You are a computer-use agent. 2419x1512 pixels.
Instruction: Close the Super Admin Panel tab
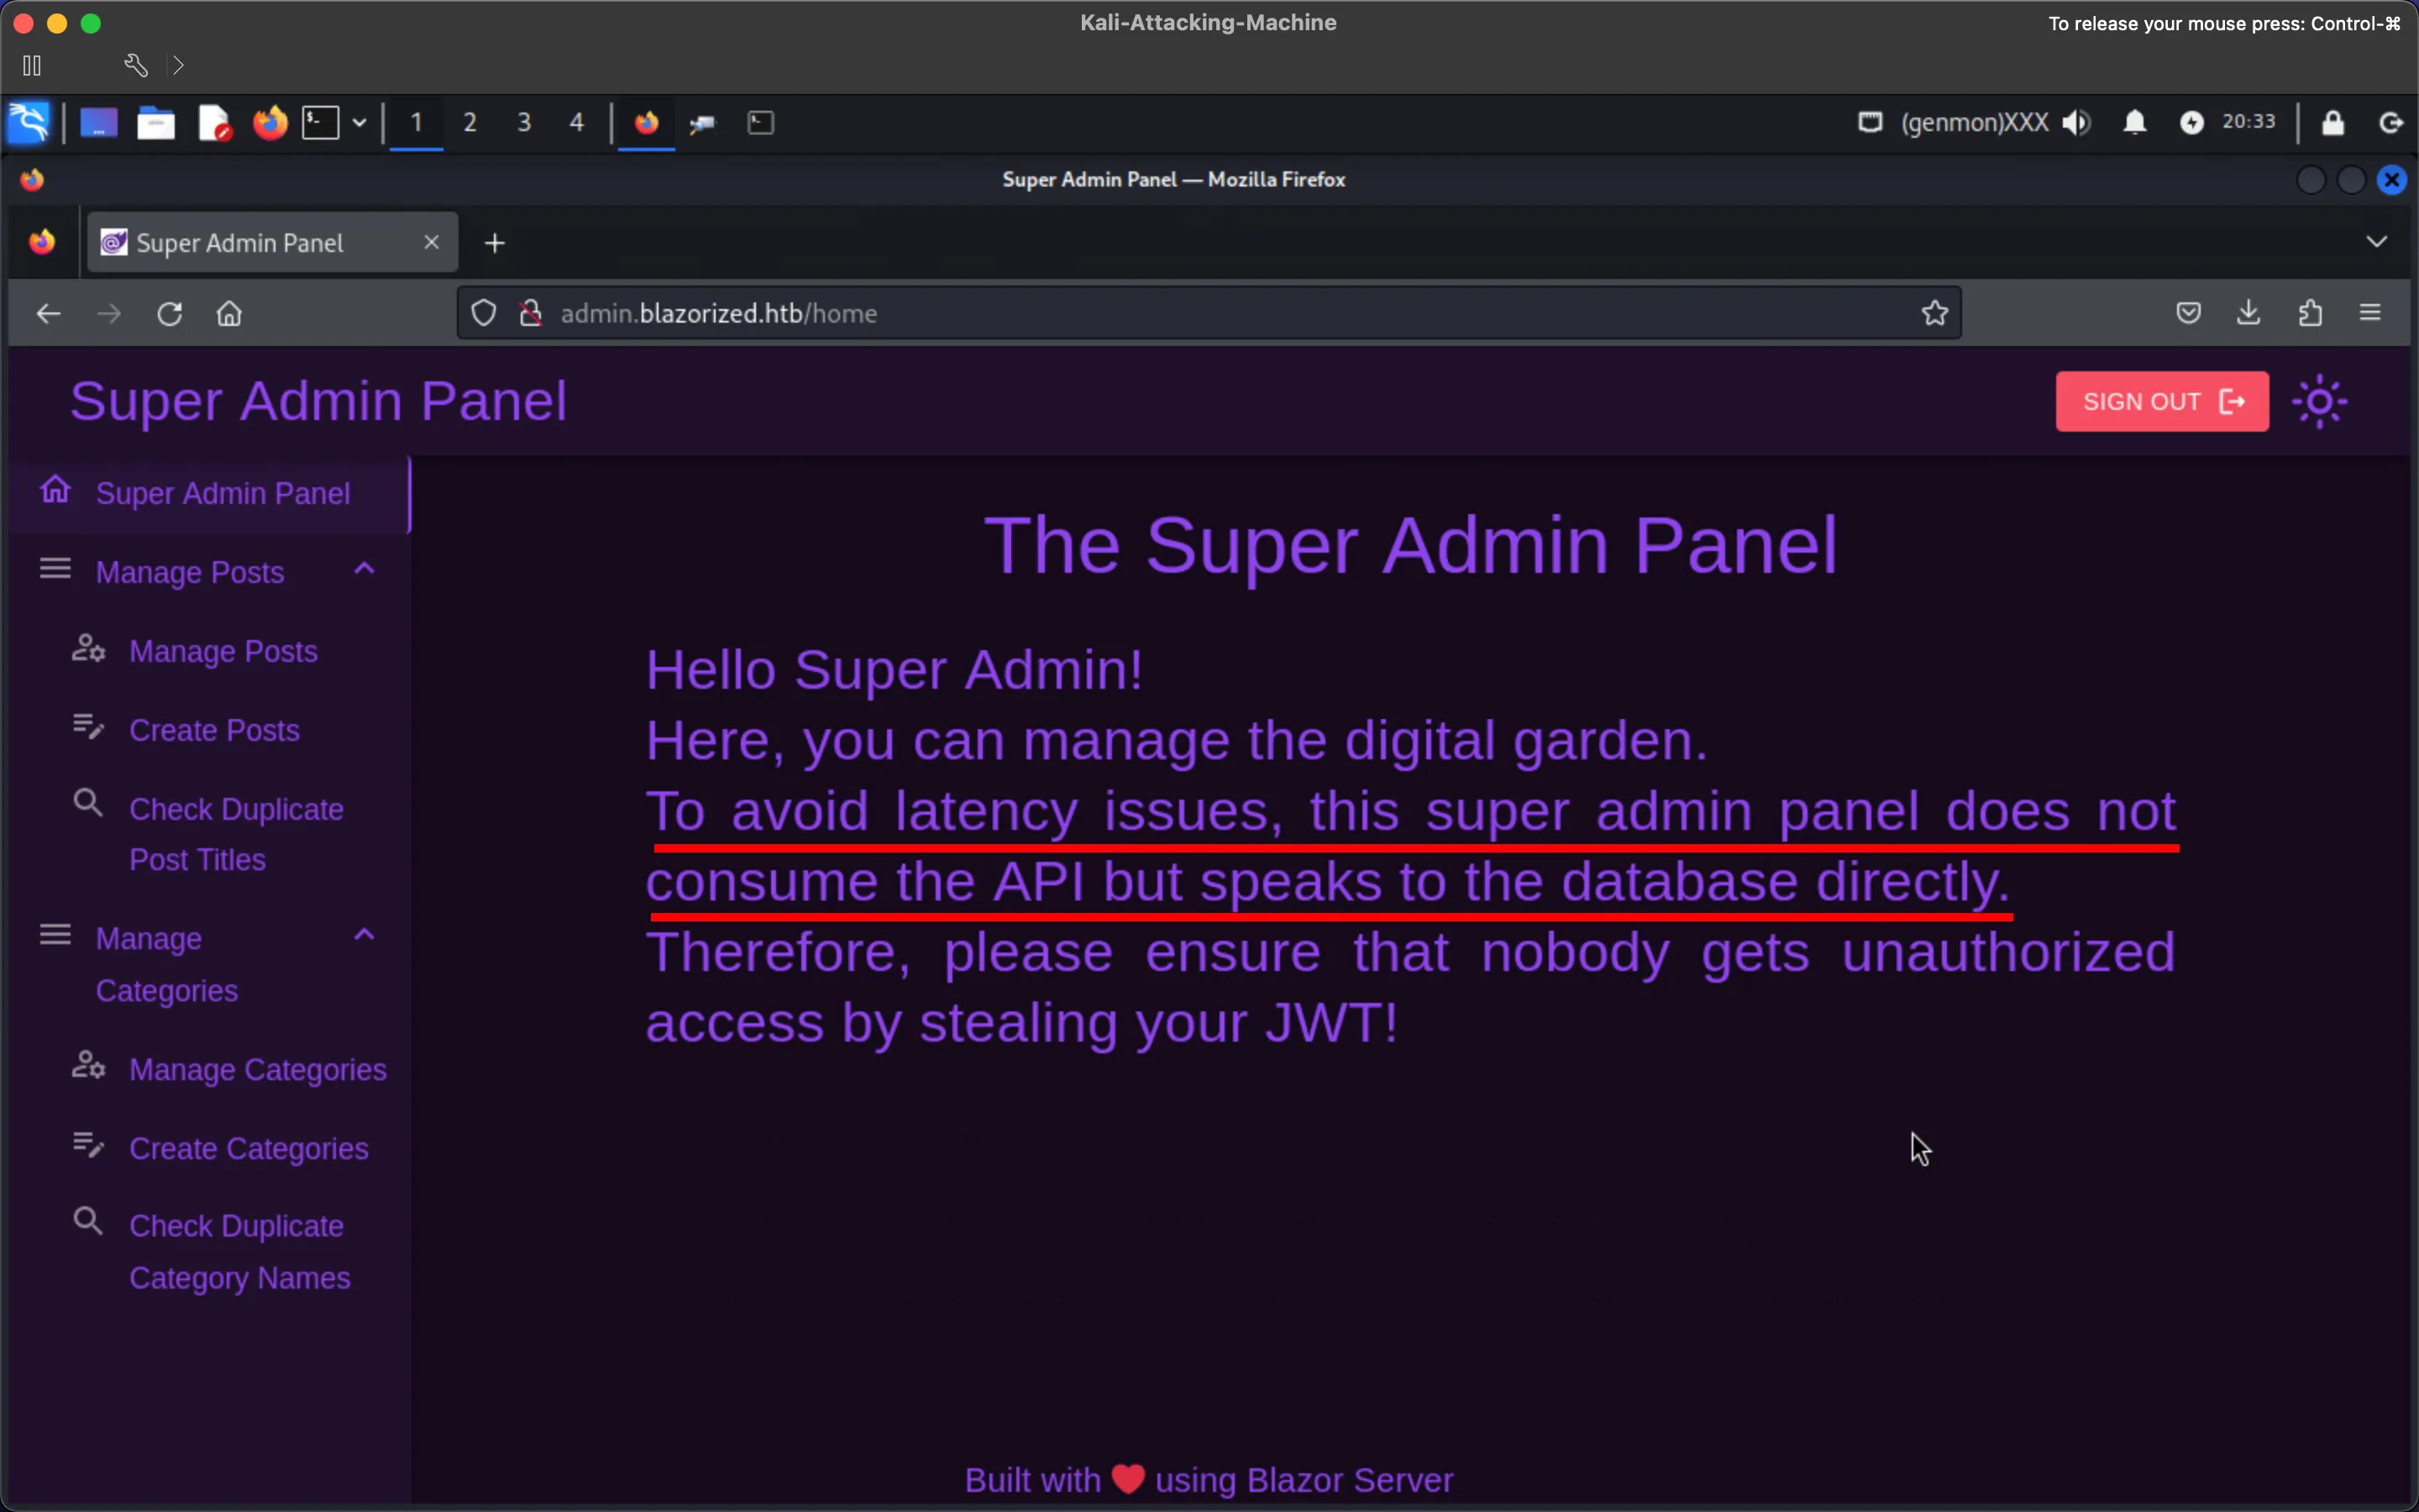pyautogui.click(x=432, y=243)
